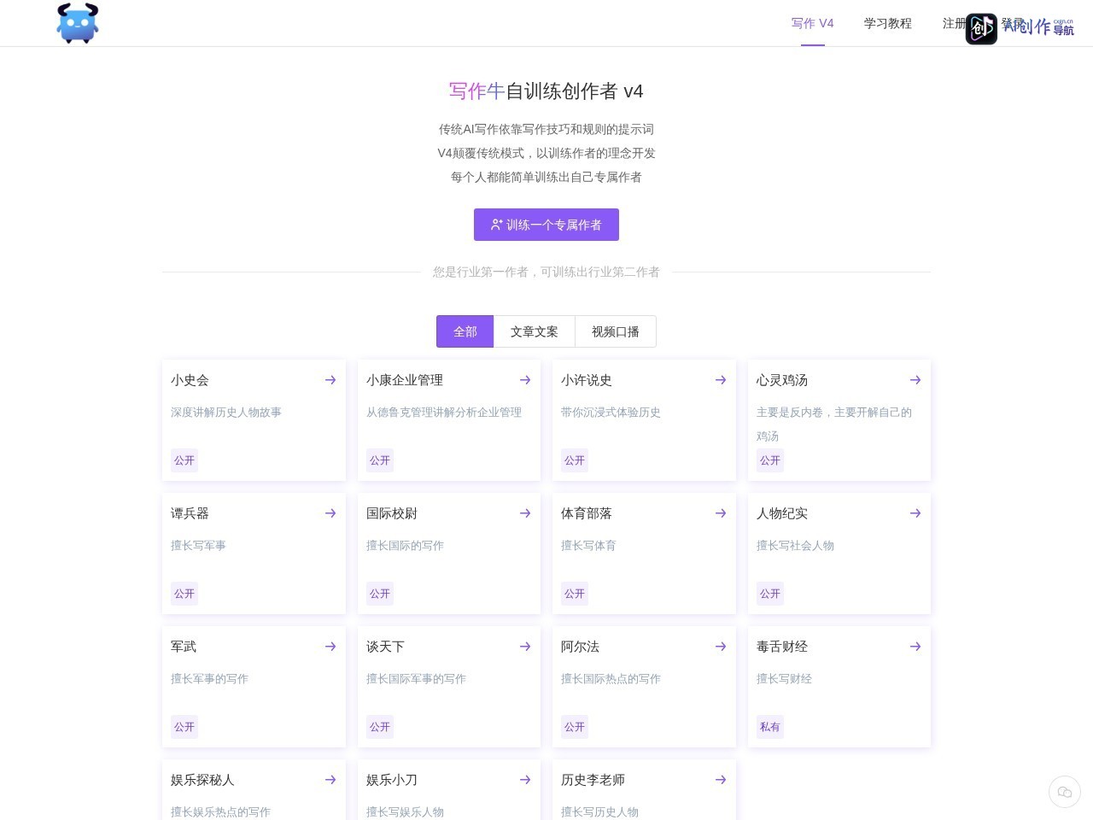Screen dimensions: 1093x820
Task: Click the blue bull mascot logo
Action: [x=78, y=23]
